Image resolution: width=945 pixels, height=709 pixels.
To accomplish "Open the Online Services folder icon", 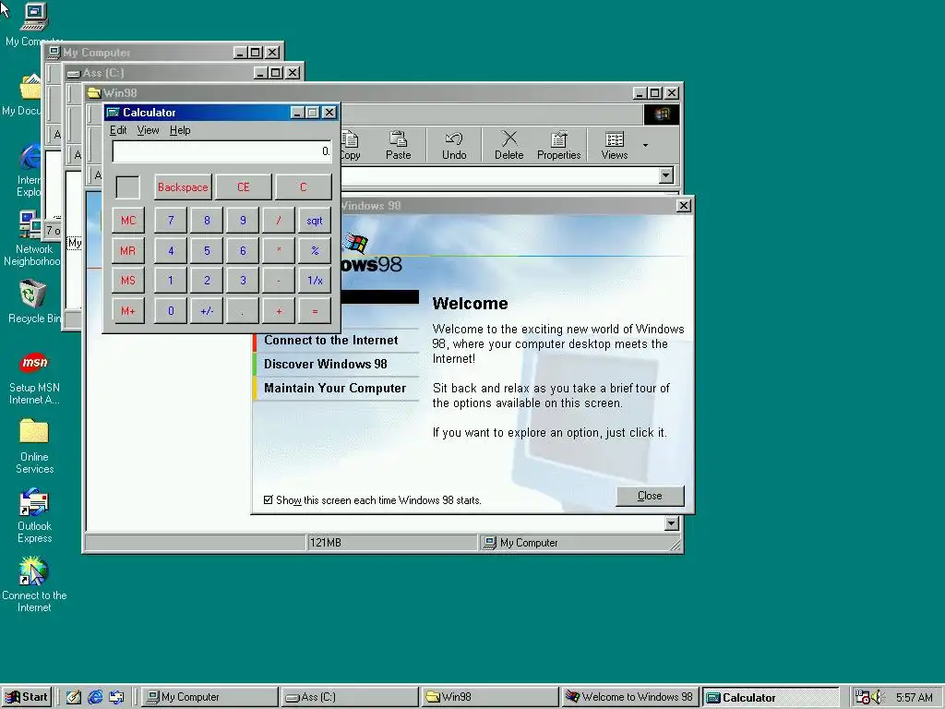I will pos(34,447).
